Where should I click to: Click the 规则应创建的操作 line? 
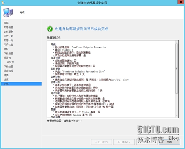point(73,52)
